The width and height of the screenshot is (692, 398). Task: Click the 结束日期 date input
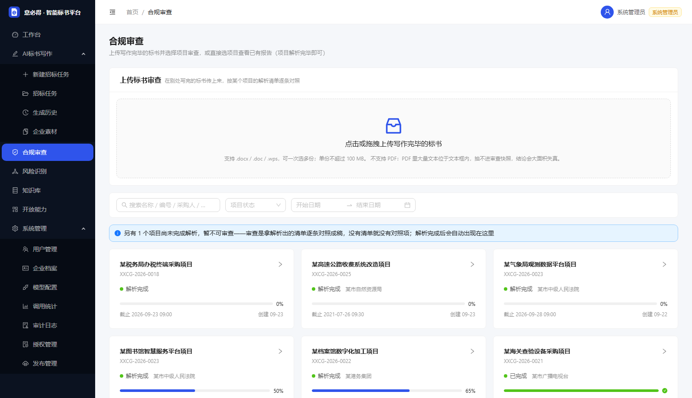(x=378, y=205)
